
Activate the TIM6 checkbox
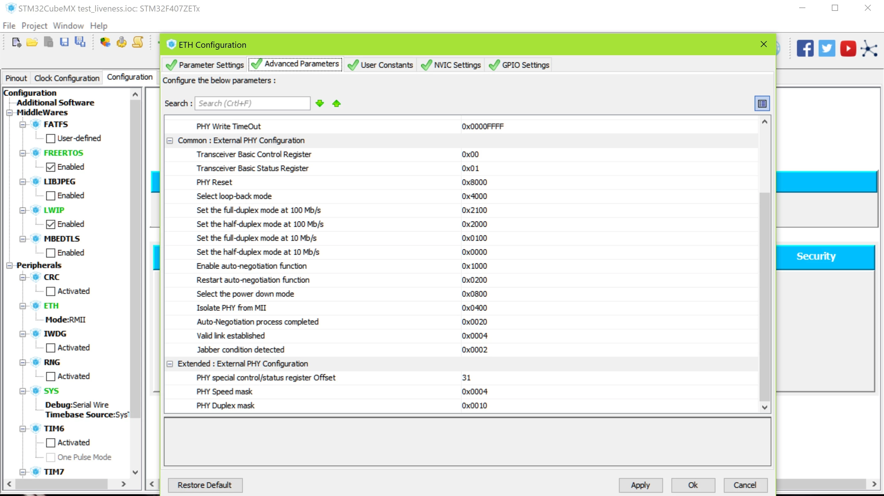(50, 443)
